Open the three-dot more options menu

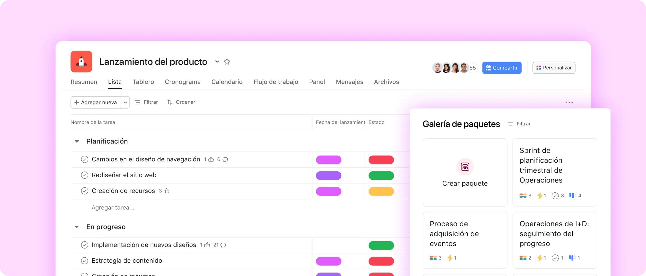click(569, 102)
